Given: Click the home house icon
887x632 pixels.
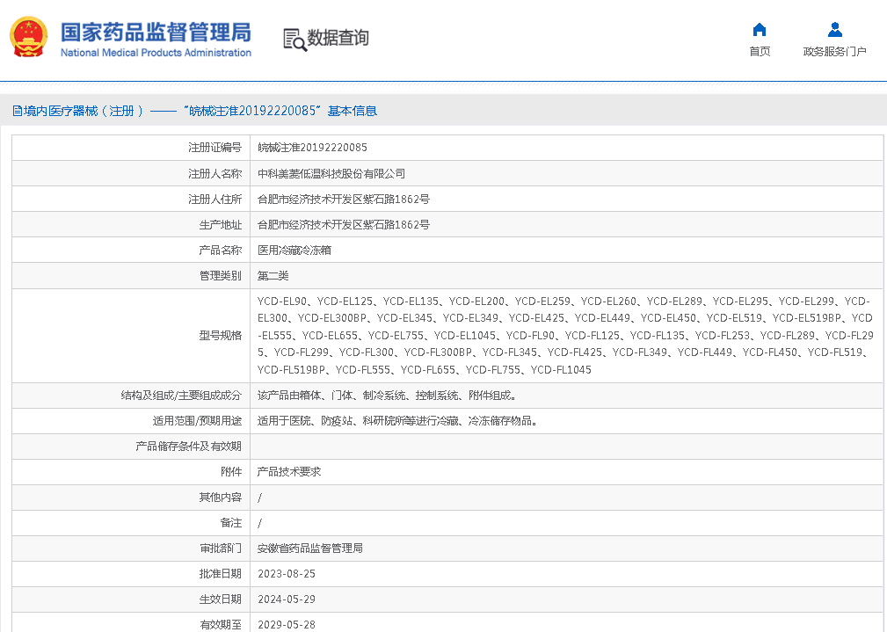Looking at the screenshot, I should pos(760,29).
